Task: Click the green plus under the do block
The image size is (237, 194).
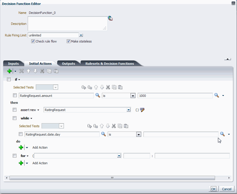Action: [x=21, y=147]
